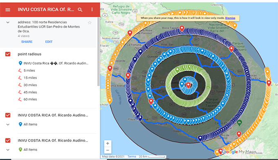Expand All items with green pin
The height and width of the screenshot is (160, 278).
pyautogui.click(x=8, y=150)
